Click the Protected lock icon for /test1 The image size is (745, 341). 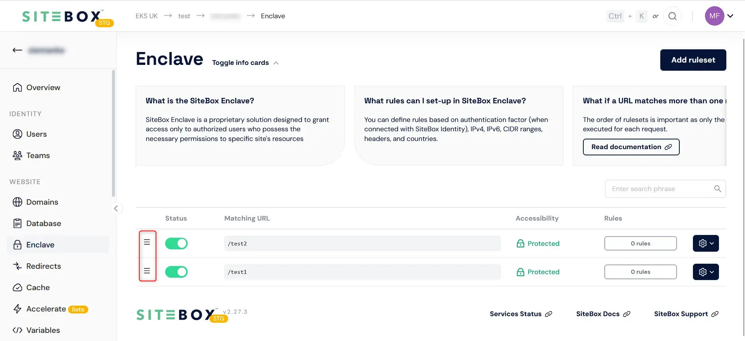click(x=520, y=272)
